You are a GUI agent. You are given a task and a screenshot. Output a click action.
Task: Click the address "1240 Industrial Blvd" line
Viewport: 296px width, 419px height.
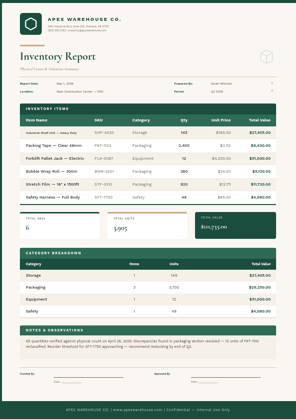[78, 26]
